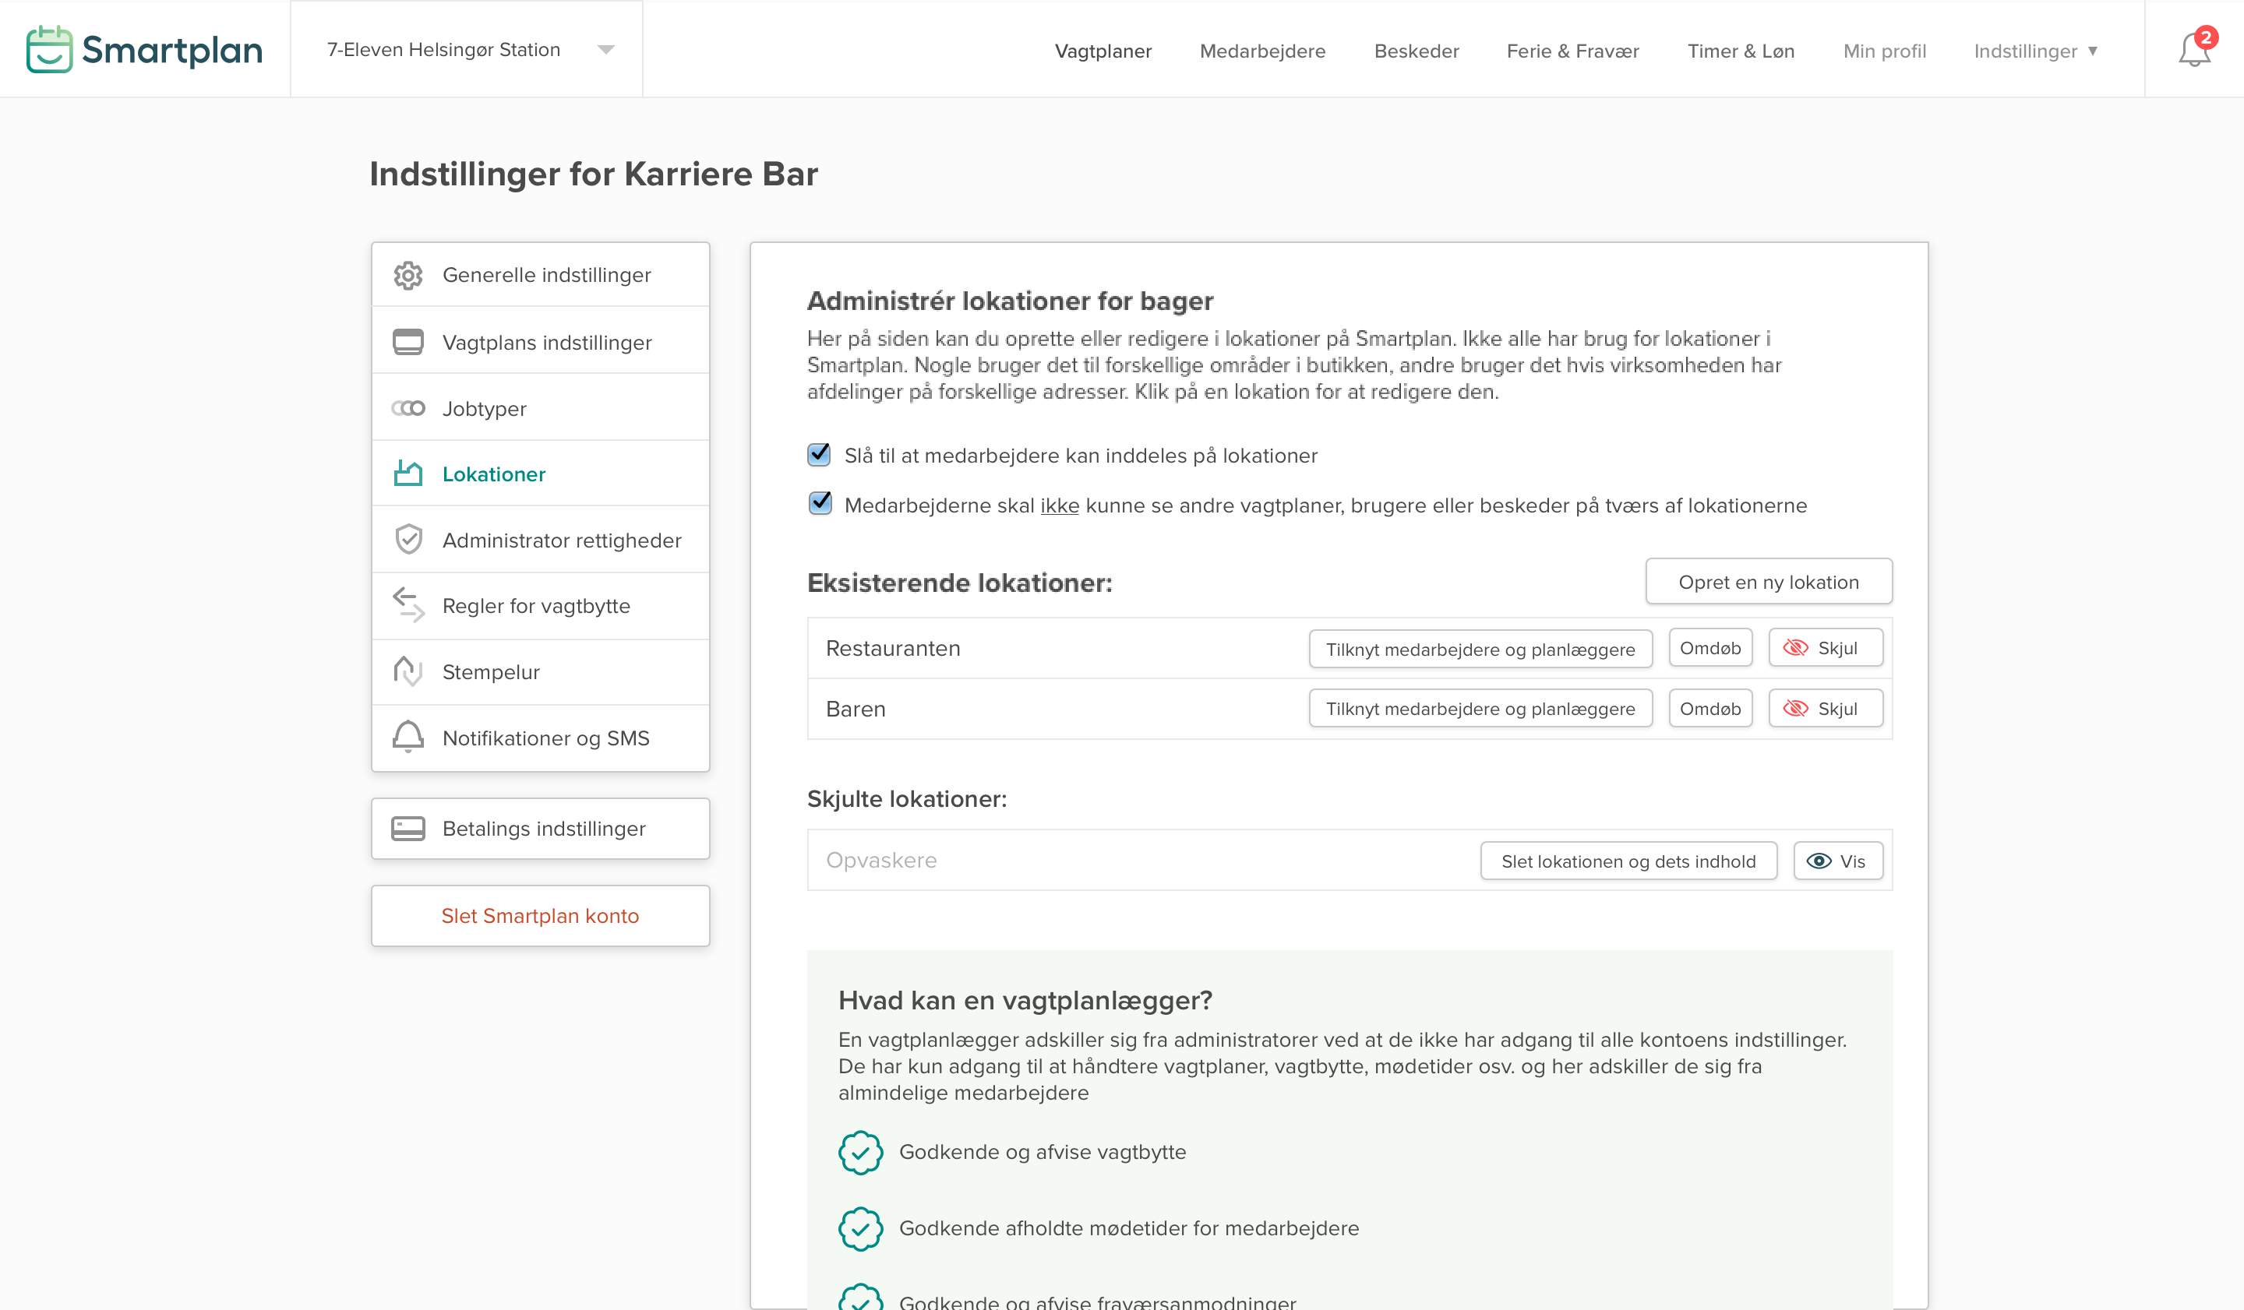Expand the Indstillinger menu in top bar
This screenshot has height=1310, width=2244.
2034,51
